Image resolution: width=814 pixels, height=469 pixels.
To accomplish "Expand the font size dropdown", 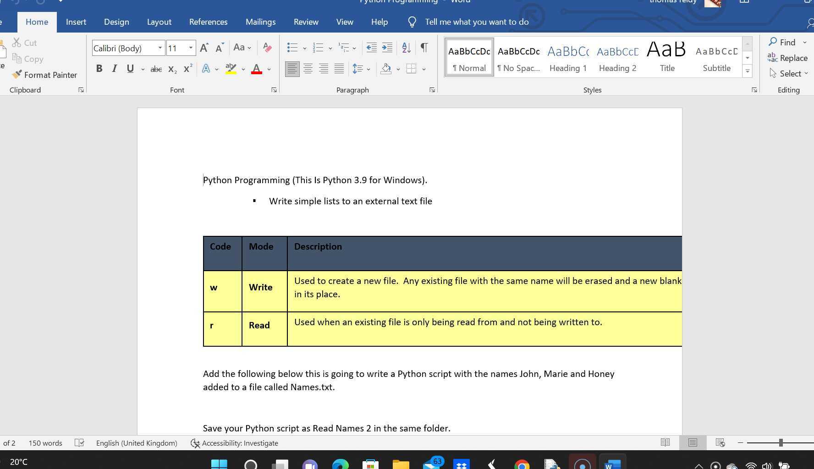I will click(191, 48).
